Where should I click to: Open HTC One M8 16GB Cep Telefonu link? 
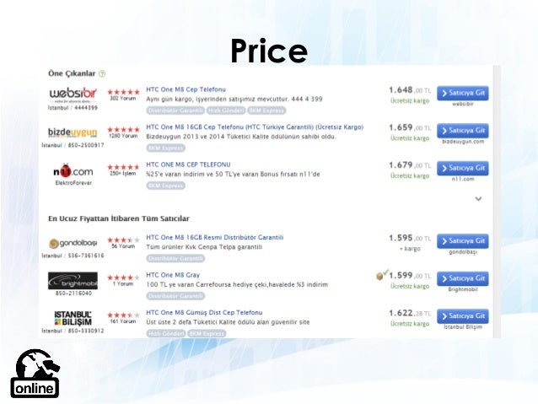255,127
